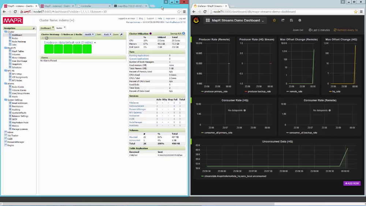Screen dimensions: 366x206
Task: Toggle the hq_rate legend series
Action: tap(336, 91)
